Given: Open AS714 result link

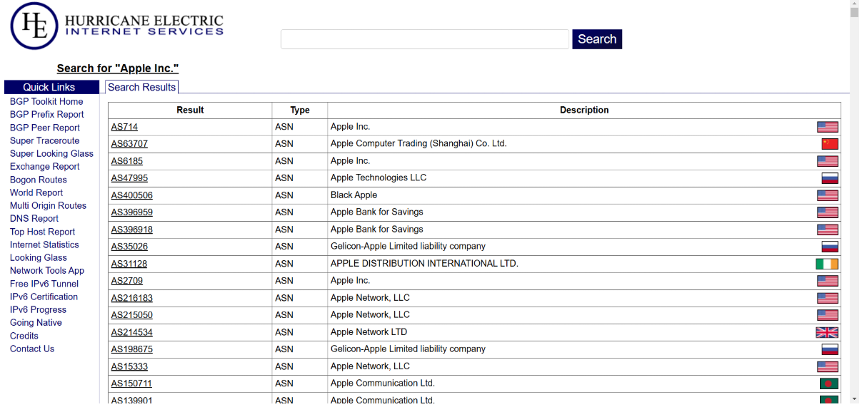Looking at the screenshot, I should point(124,127).
